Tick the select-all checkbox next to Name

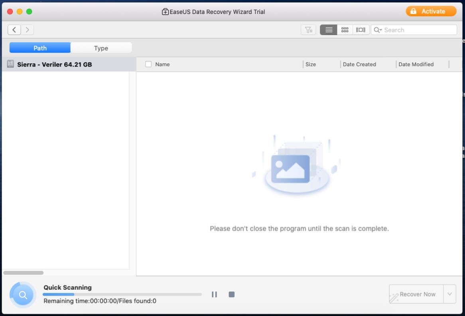click(148, 64)
